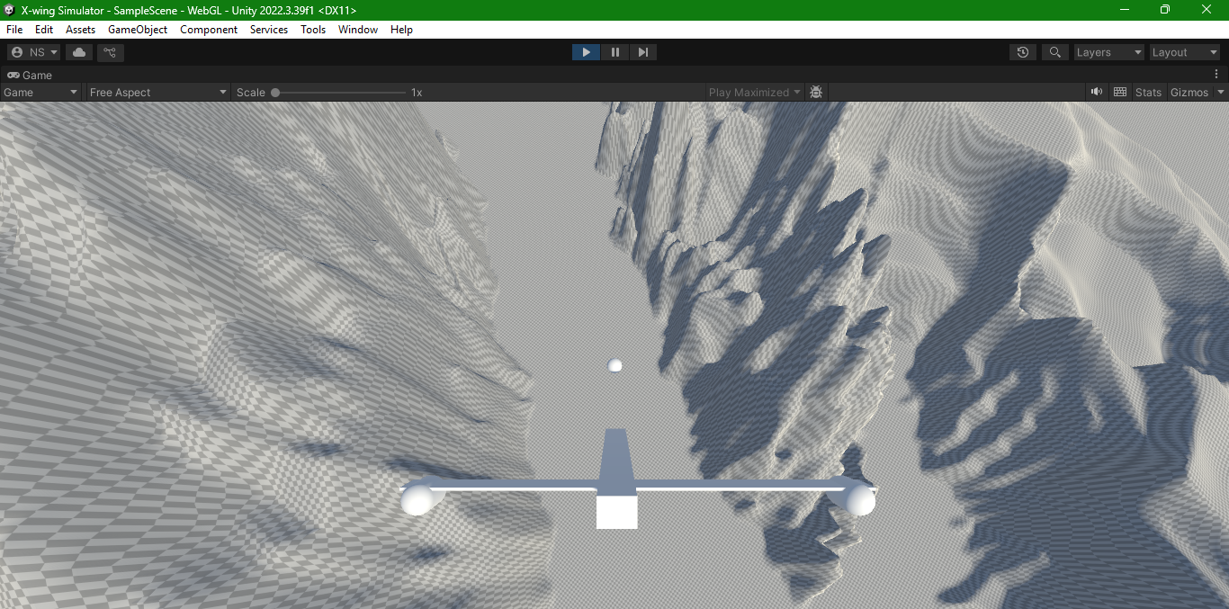The width and height of the screenshot is (1229, 609).
Task: Open the Game view options menu
Action: [1216, 75]
